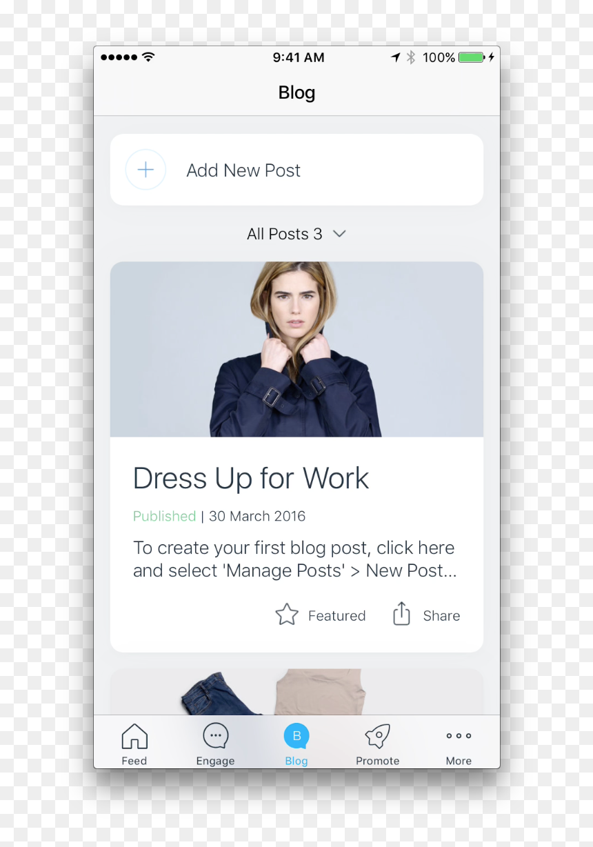
Task: Tap the Promote rocket icon
Action: (378, 737)
